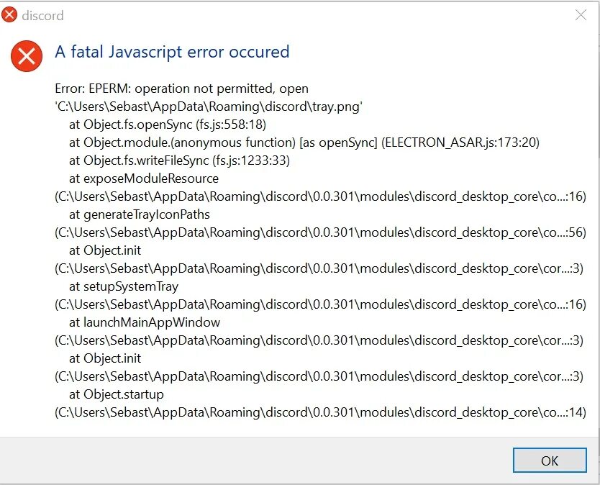Click the Object.init line above setupSystemTray
The image size is (600, 485).
coord(105,250)
